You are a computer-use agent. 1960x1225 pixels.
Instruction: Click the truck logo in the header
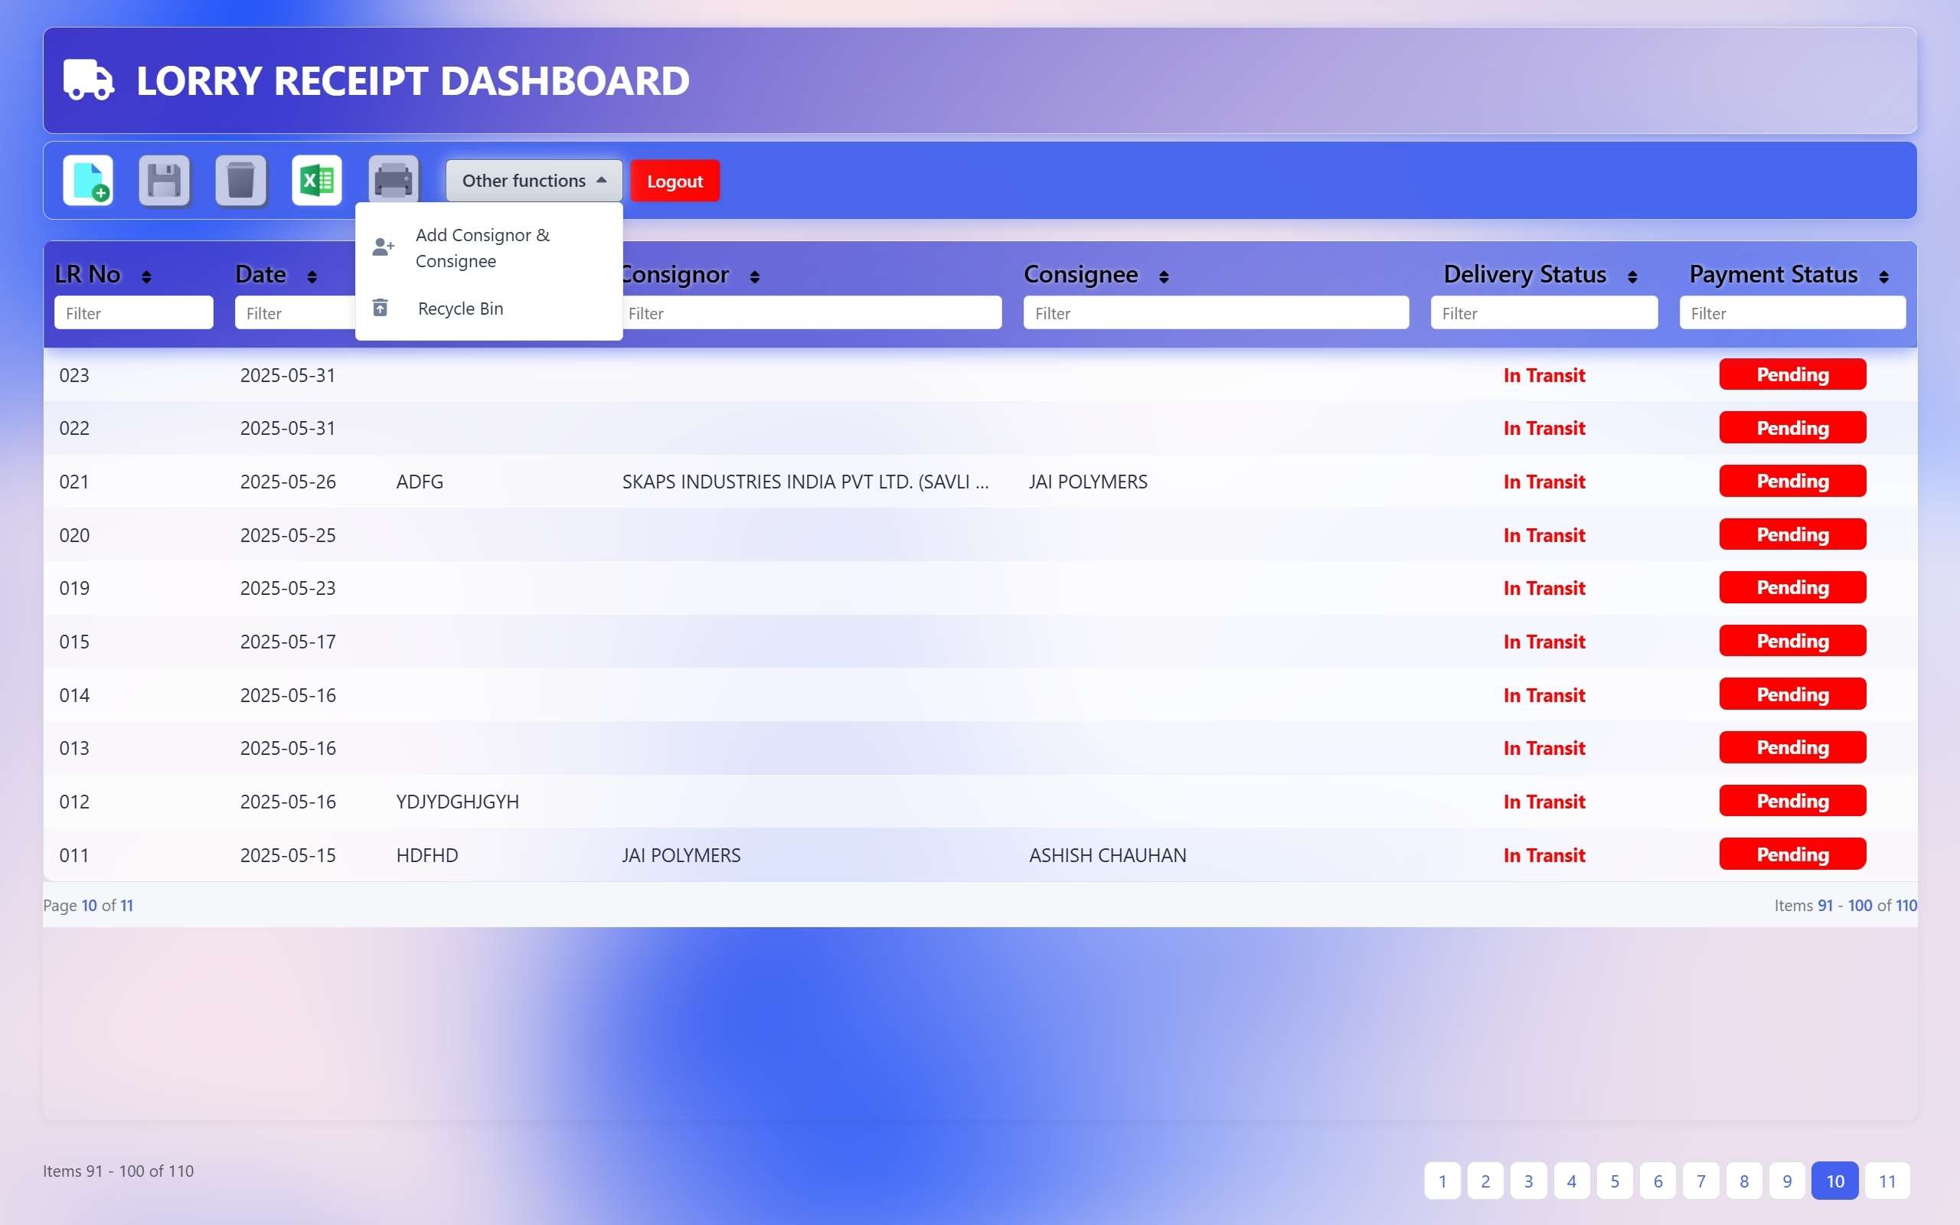[88, 80]
